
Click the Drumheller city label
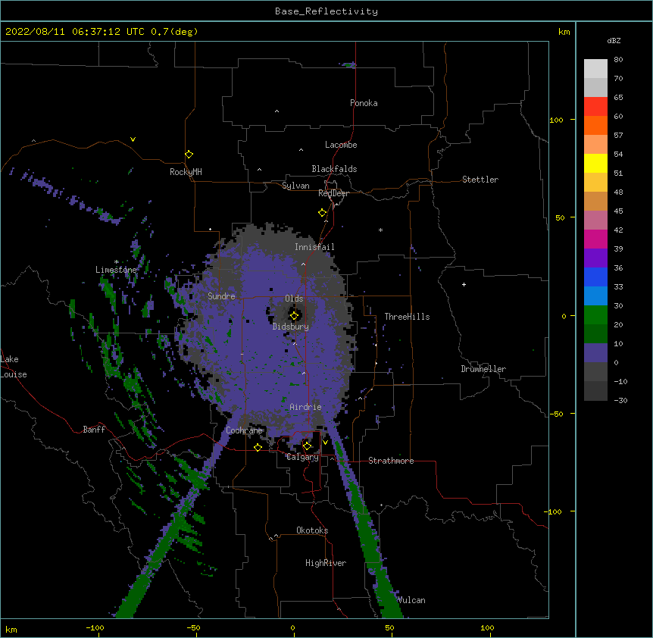(483, 369)
